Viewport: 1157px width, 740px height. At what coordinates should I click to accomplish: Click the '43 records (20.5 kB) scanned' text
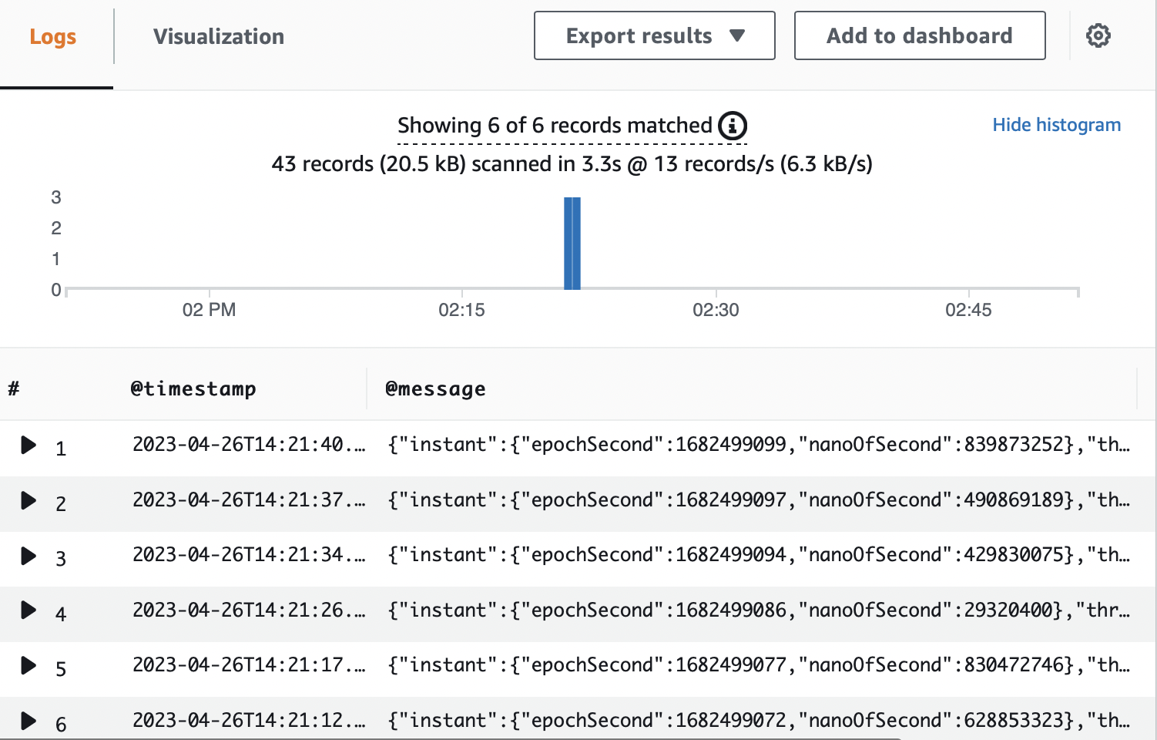[x=572, y=164]
